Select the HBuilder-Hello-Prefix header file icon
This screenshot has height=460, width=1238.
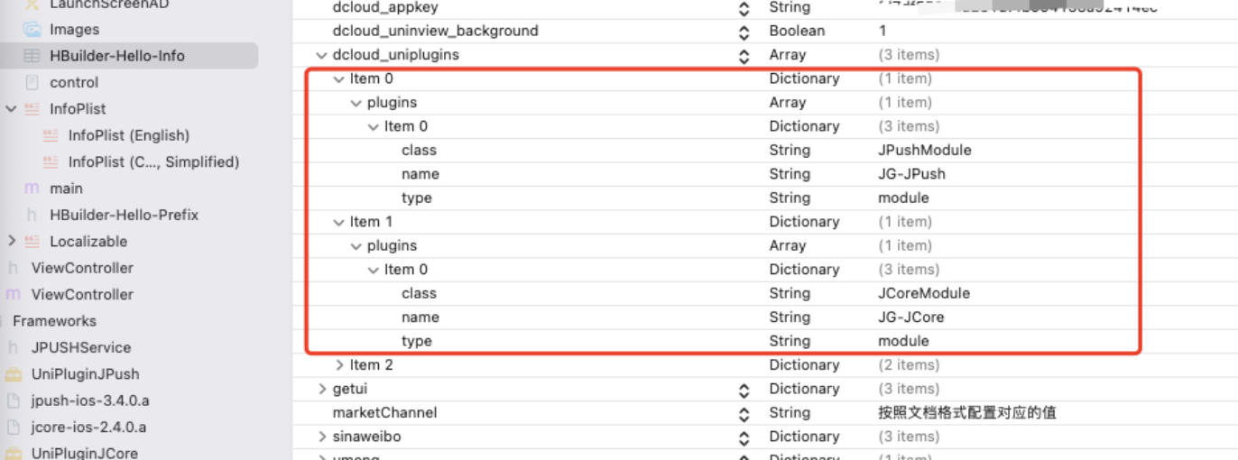(32, 215)
